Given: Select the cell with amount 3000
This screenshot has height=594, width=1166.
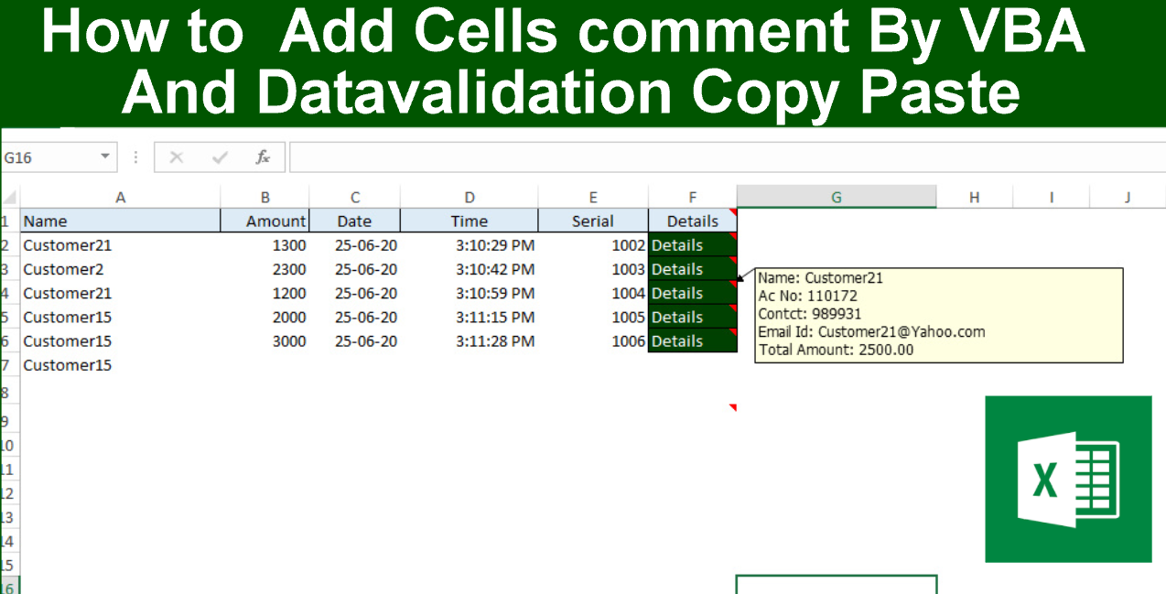Looking at the screenshot, I should [x=265, y=340].
